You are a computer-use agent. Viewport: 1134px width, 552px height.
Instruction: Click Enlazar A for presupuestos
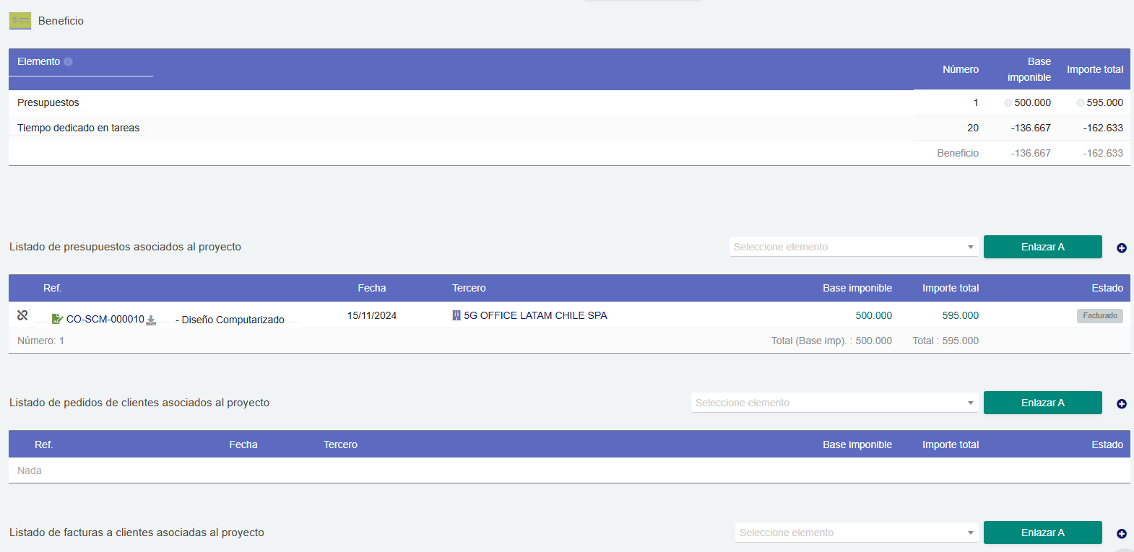(x=1043, y=247)
